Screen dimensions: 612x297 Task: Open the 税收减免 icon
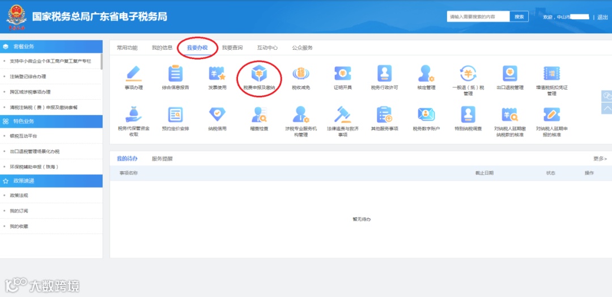click(301, 74)
